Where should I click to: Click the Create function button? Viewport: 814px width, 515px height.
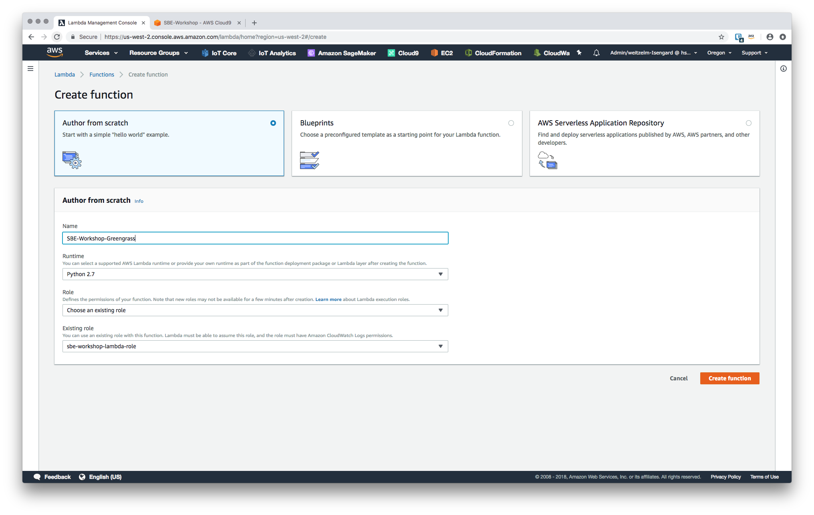tap(729, 378)
